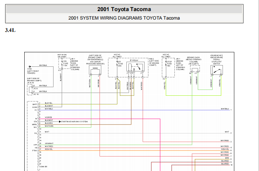Screen dimensions: 259x171
Task: Click the STOPLIGHT SWITCH symbol box
Action: (x=216, y=70)
